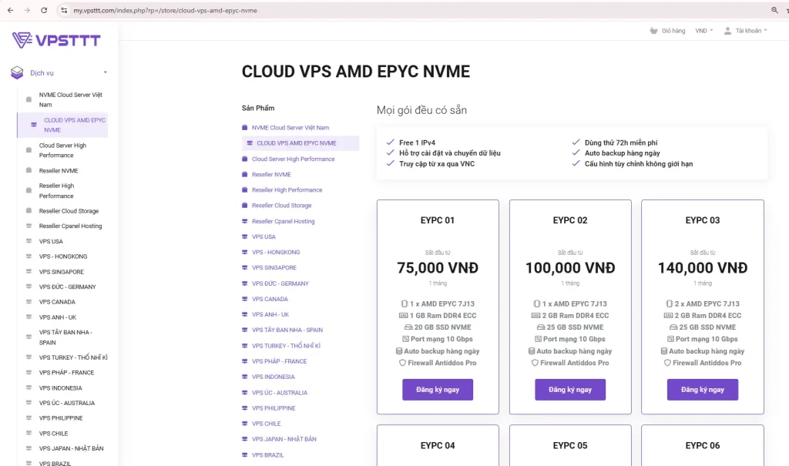
Task: Open VPS - HONGKONG in left sidebar
Action: [63, 256]
